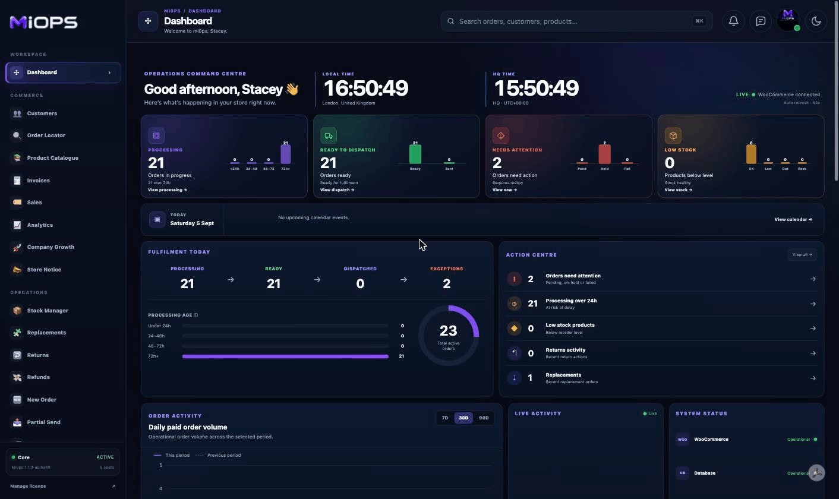Open Customers in the sidebar
Screen dimensions: 839x499
click(63, 113)
